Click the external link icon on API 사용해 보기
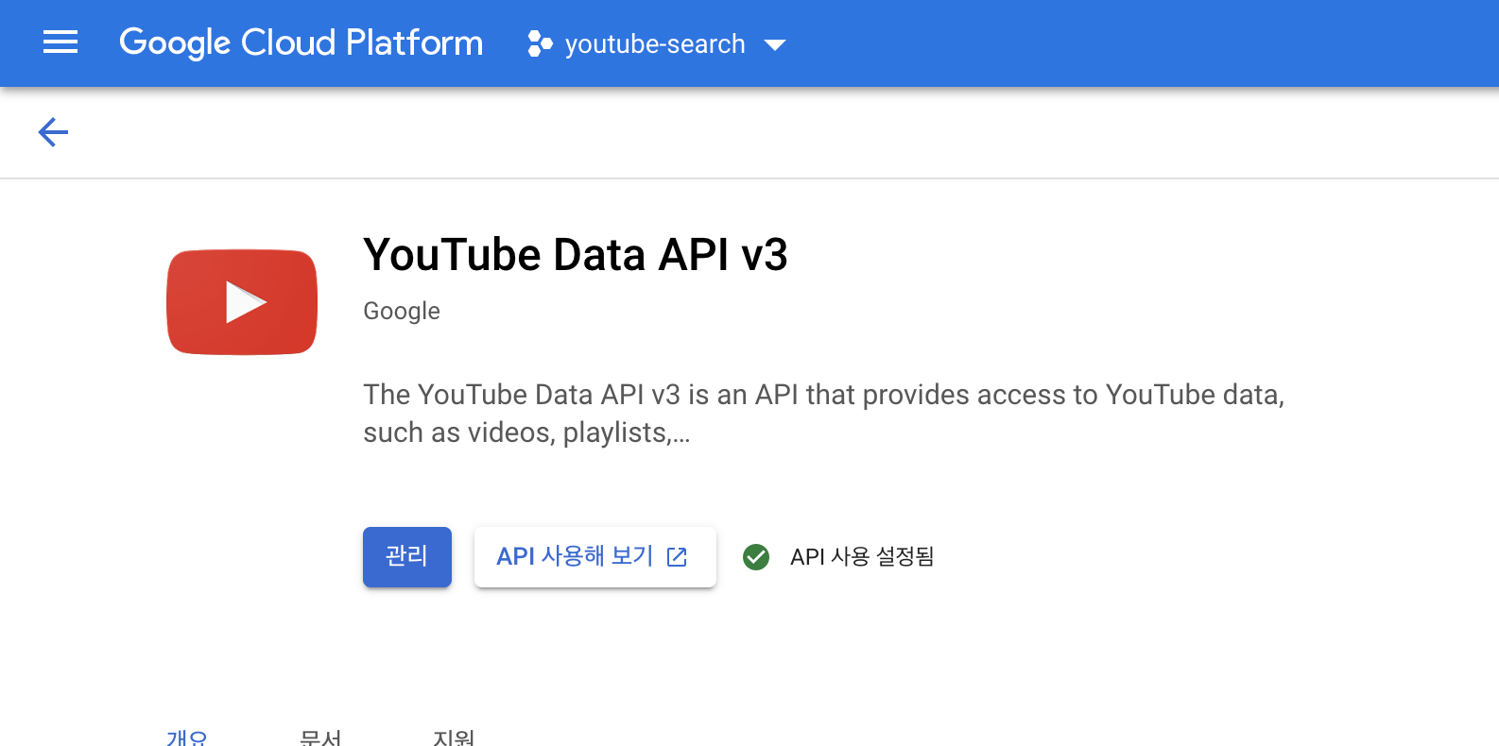 tap(677, 557)
